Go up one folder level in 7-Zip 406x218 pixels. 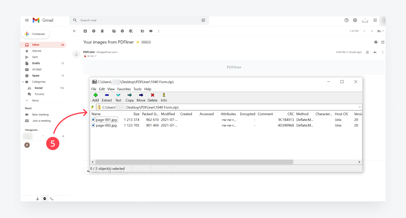pos(93,107)
